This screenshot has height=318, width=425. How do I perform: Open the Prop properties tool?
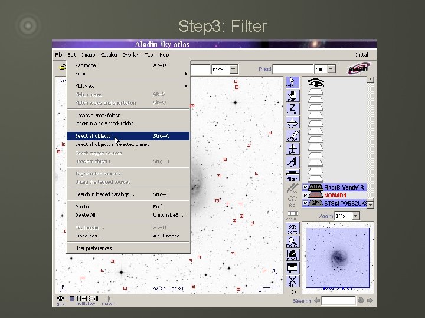click(292, 268)
